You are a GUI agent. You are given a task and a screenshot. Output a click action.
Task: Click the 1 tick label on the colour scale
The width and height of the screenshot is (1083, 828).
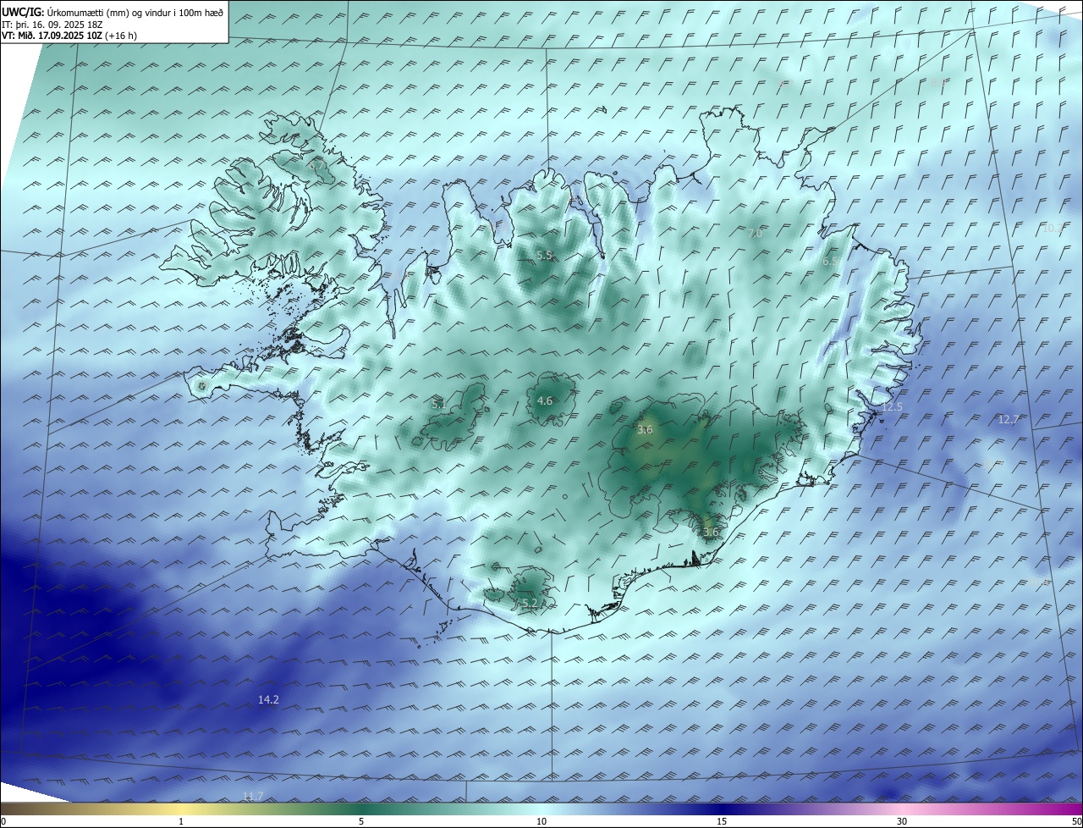click(181, 821)
